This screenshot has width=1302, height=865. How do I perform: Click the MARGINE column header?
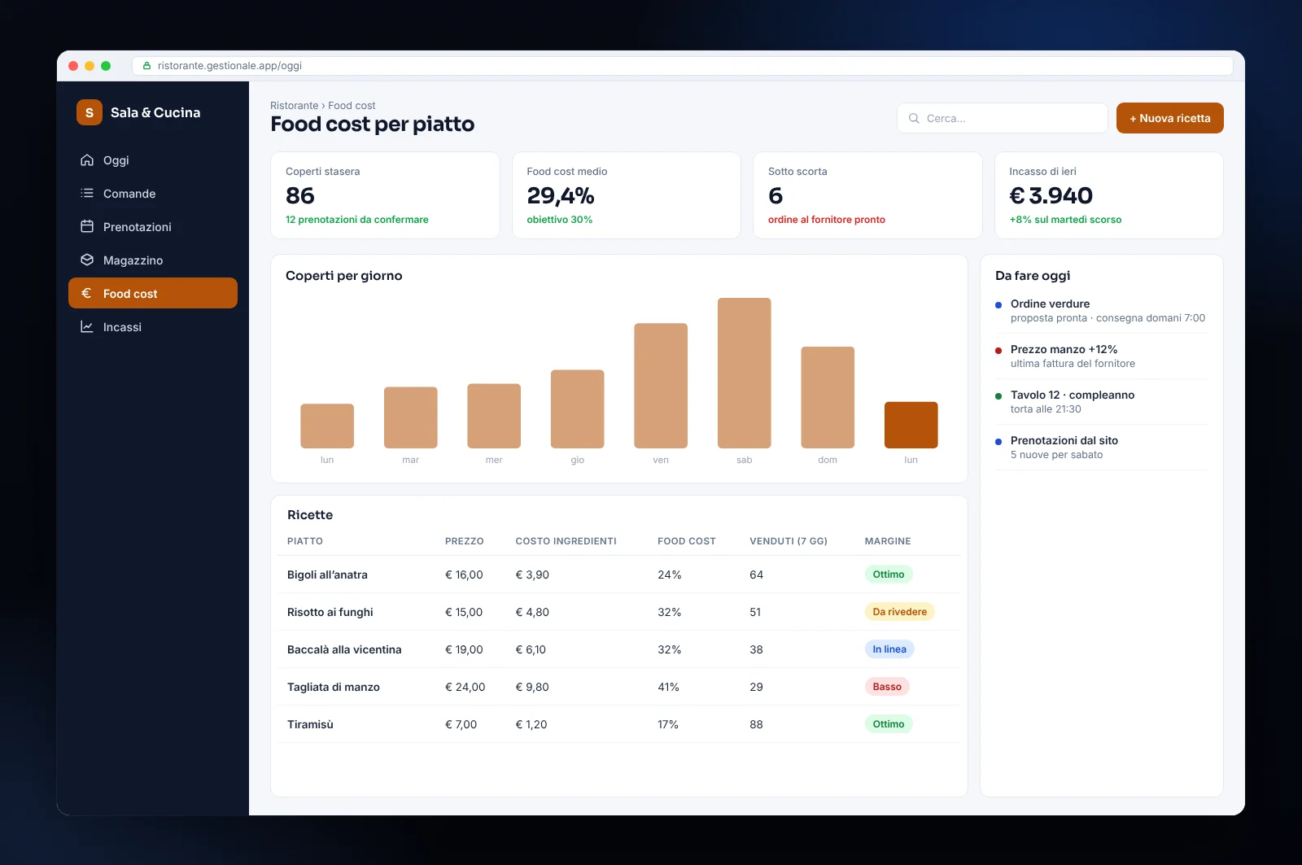(x=887, y=541)
